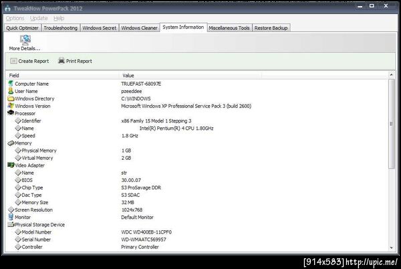
Task: Click the Serial Number diamond icon
Action: coord(18,240)
